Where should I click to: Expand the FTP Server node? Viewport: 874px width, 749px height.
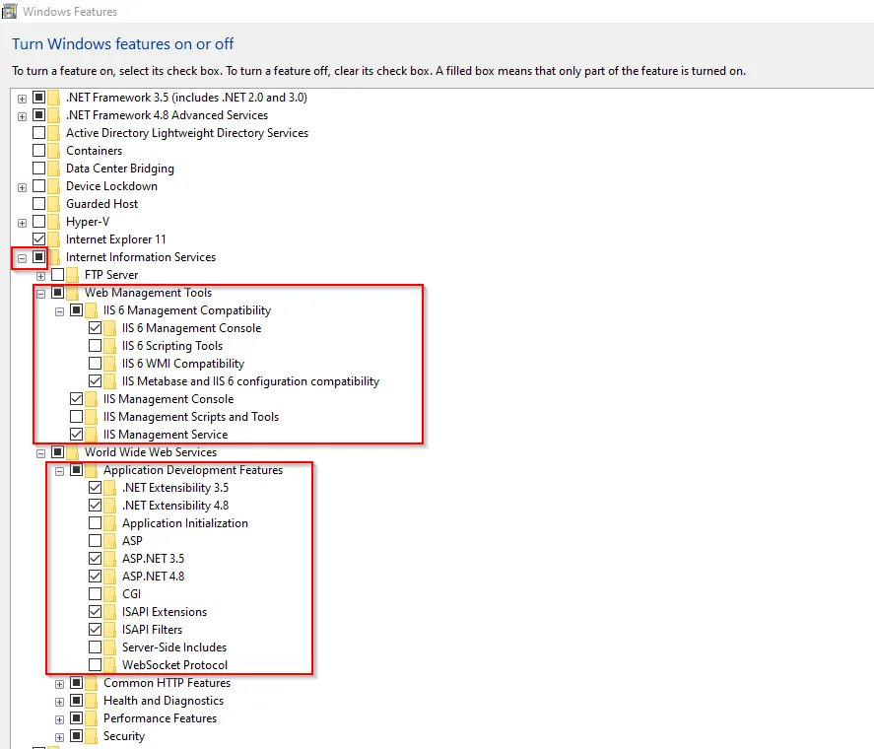(x=40, y=276)
